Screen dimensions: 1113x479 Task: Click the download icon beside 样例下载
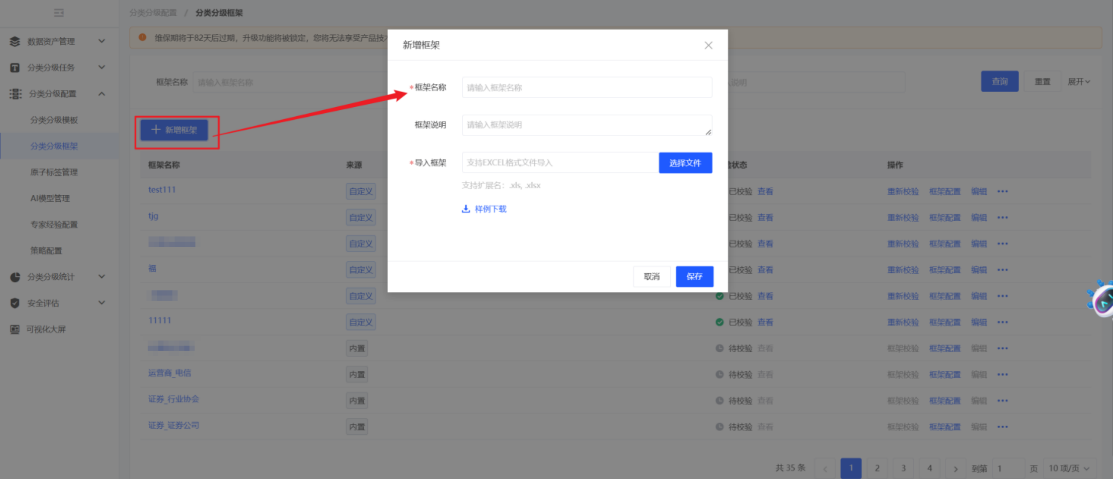point(466,209)
